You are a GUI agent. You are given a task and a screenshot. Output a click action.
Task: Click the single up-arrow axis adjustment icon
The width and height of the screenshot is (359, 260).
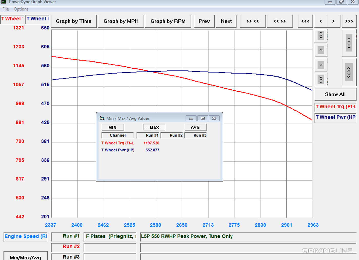tap(321, 50)
